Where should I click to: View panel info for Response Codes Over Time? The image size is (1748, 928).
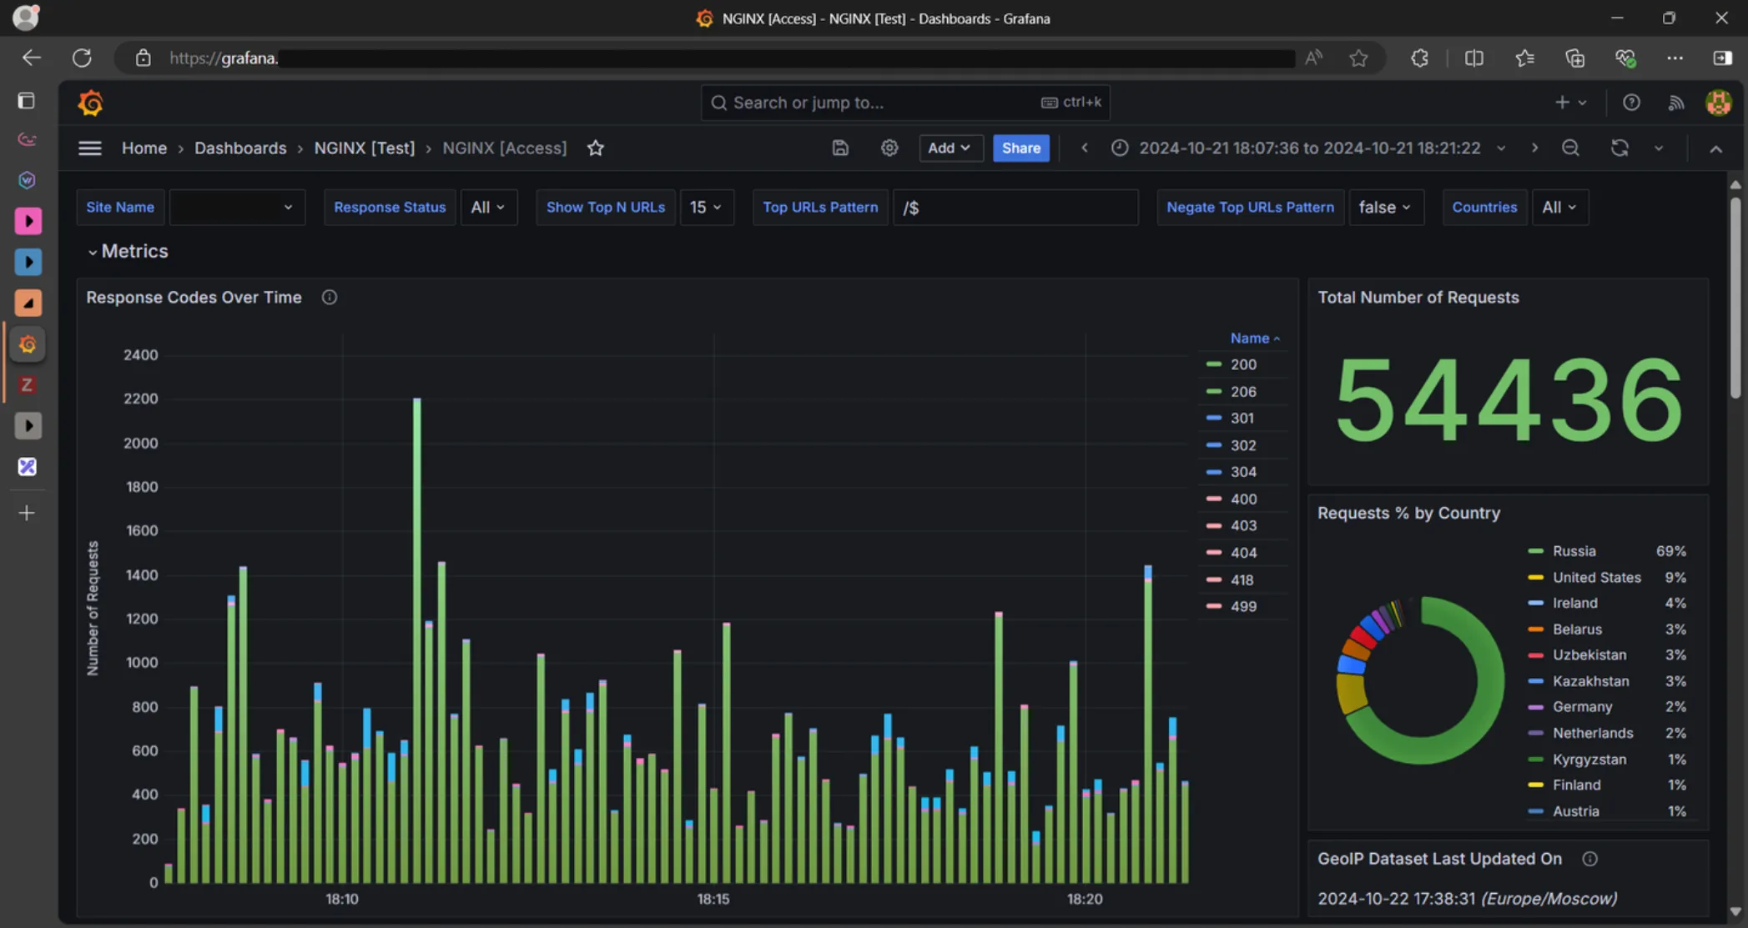pyautogui.click(x=329, y=297)
